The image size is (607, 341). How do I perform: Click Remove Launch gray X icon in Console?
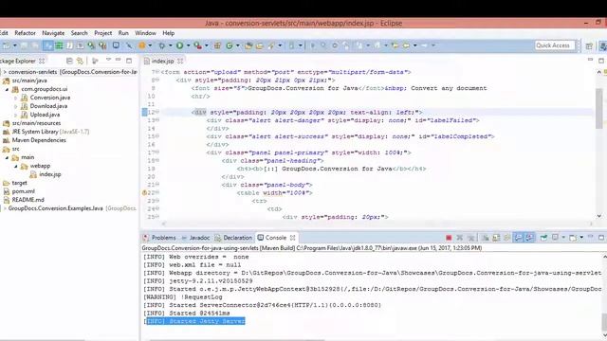pyautogui.click(x=459, y=238)
